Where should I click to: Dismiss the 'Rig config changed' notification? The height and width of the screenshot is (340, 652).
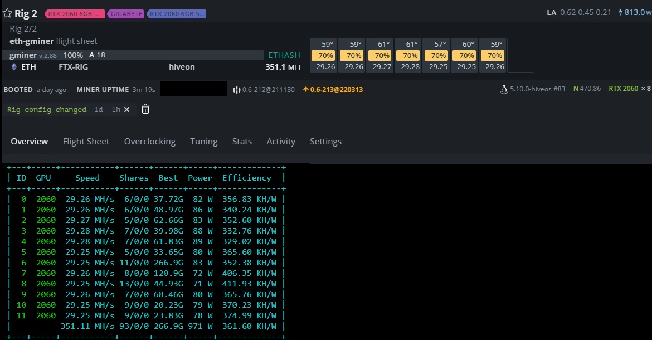point(127,109)
